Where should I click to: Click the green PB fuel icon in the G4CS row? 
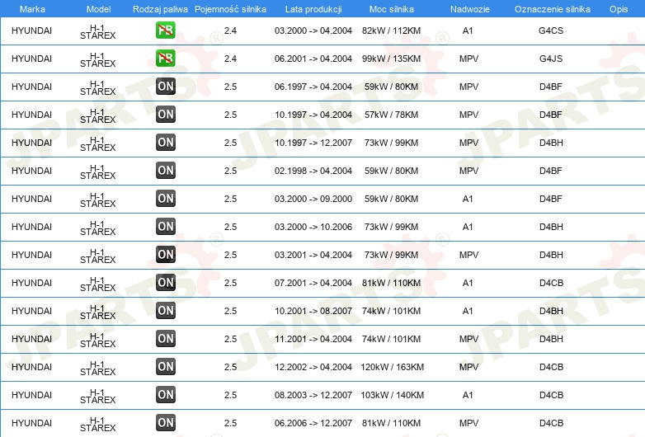(x=166, y=31)
